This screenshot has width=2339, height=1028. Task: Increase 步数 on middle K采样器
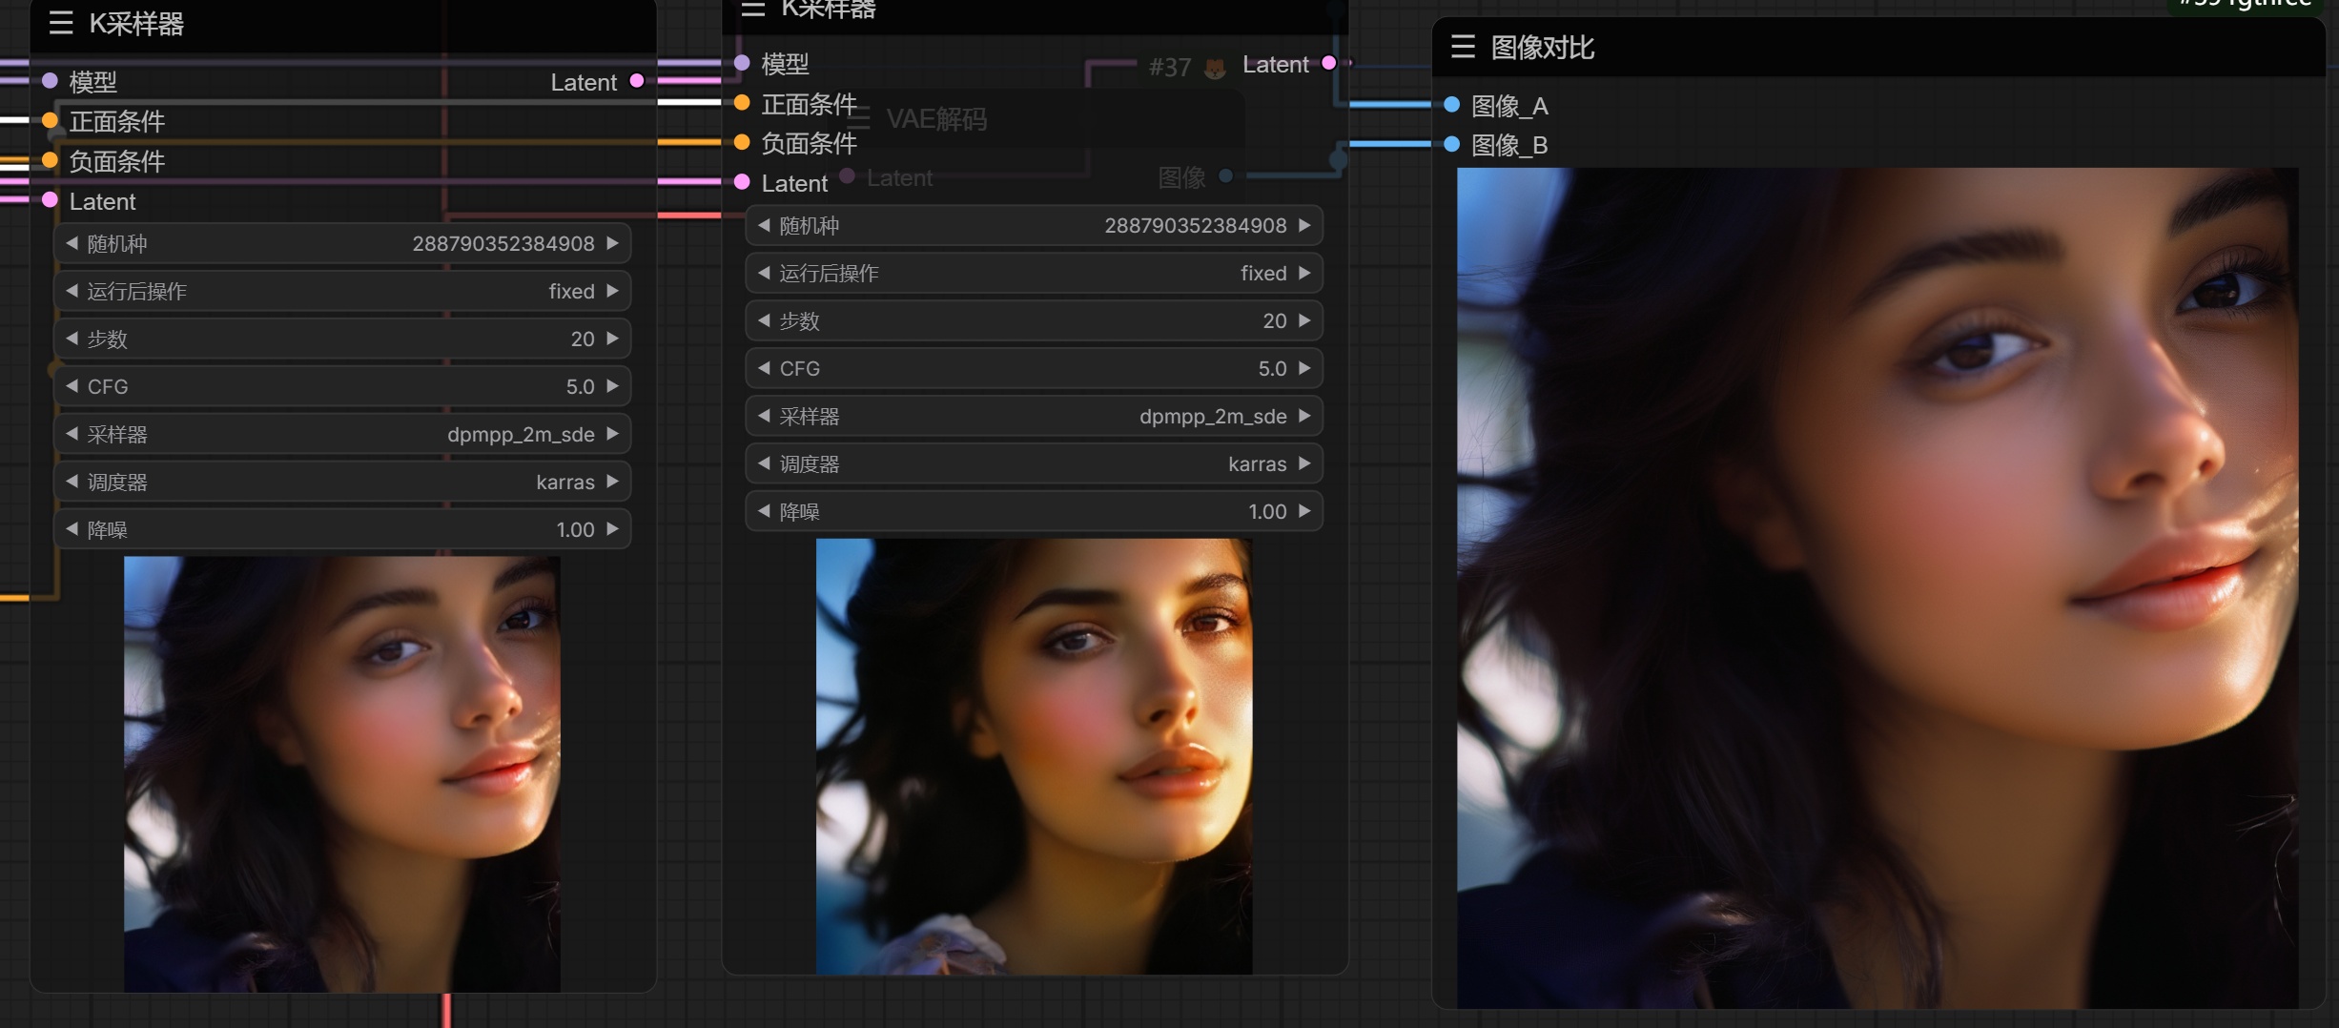click(x=1305, y=320)
